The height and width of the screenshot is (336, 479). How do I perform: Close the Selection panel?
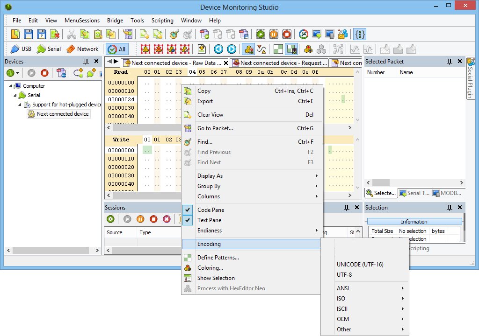460,207
